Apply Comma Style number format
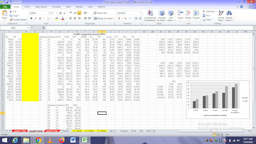Screen dimensions: 256x144 coord(130,18)
